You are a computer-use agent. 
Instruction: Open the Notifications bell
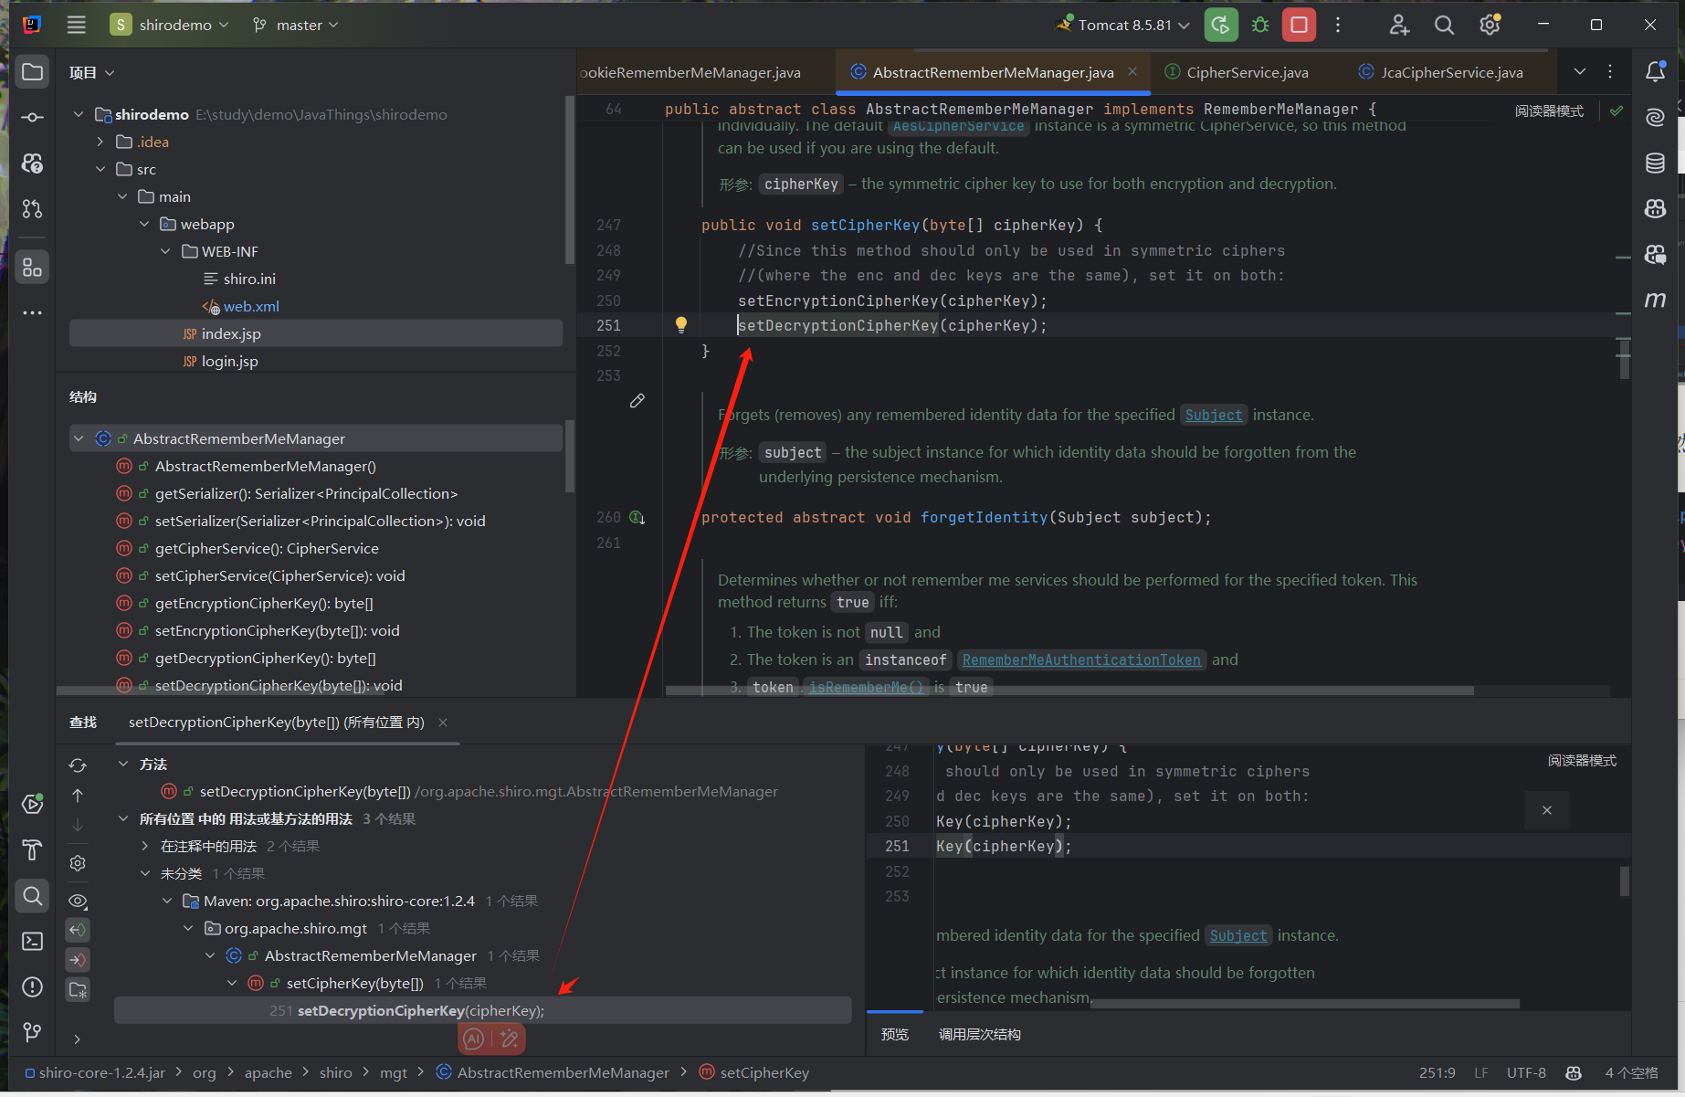point(1656,71)
